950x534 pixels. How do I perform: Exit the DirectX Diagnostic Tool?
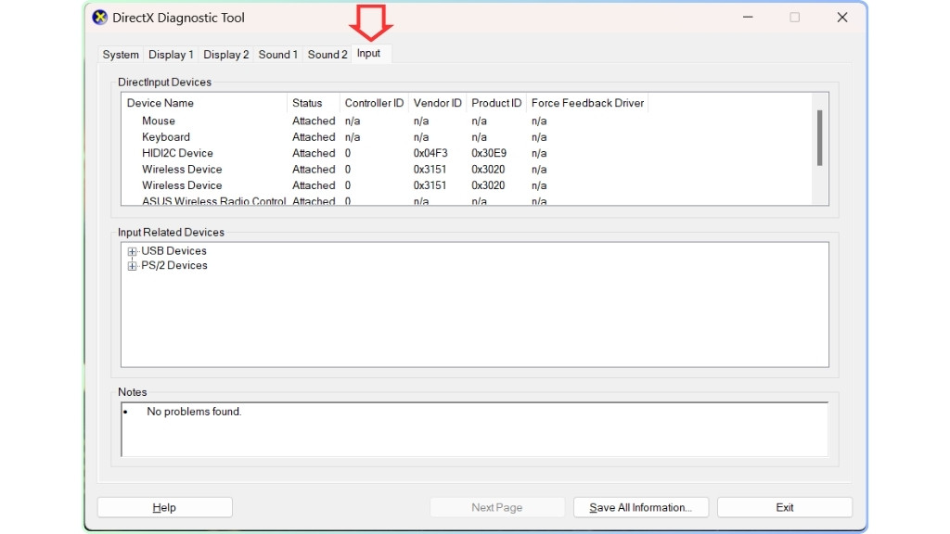[x=785, y=507]
